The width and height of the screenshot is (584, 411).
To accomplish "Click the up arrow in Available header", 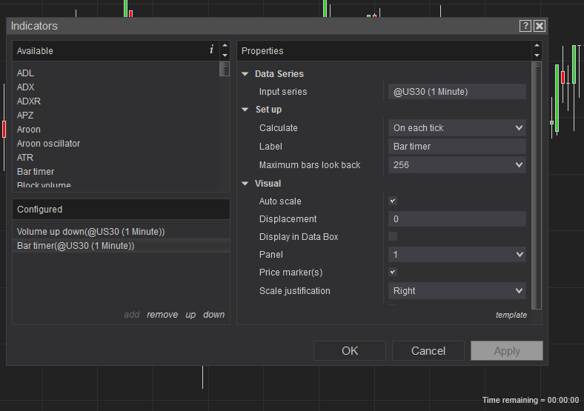I will (x=225, y=45).
